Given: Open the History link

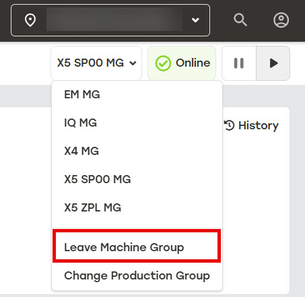Looking at the screenshot, I should 251,125.
